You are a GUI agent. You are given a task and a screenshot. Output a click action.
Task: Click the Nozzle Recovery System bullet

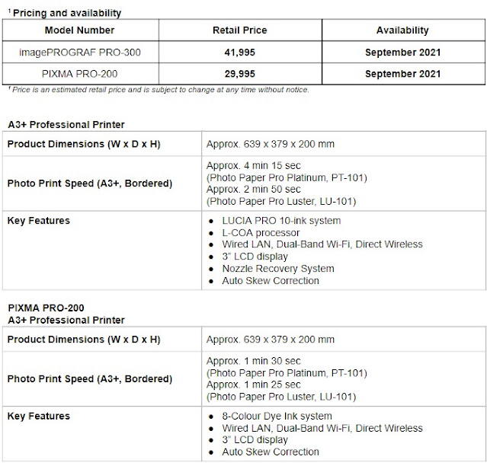point(278,268)
